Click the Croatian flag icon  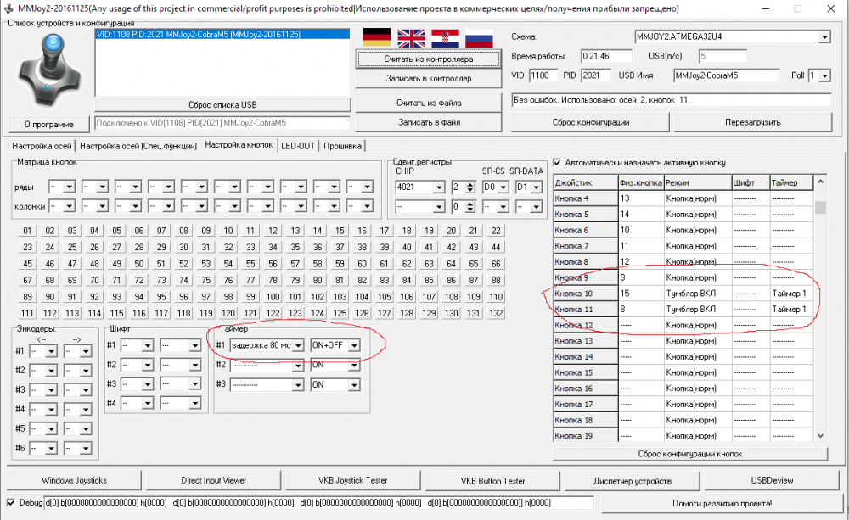(446, 37)
